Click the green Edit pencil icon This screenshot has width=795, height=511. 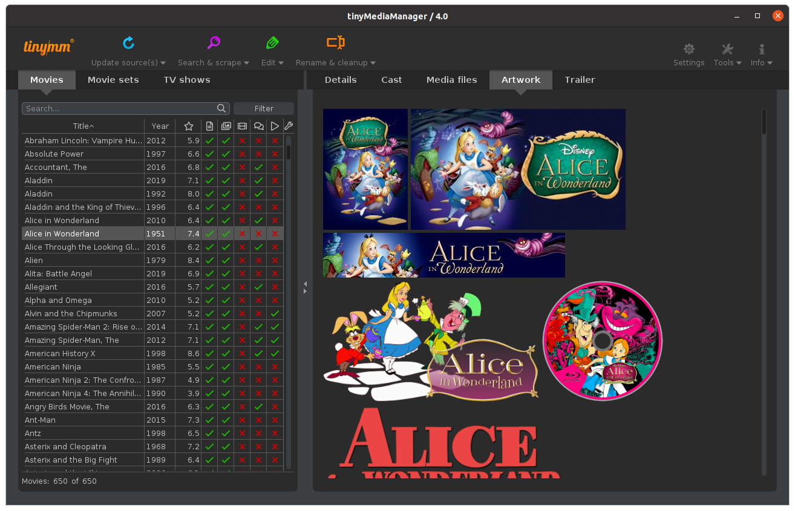[x=272, y=43]
